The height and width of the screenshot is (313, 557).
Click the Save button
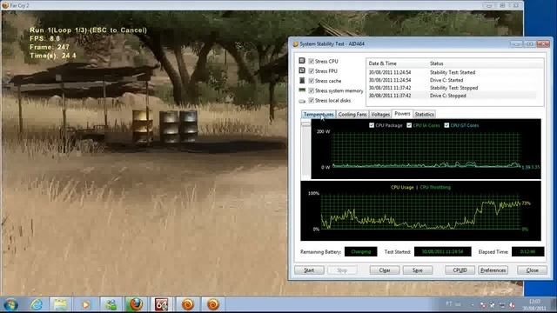[418, 270]
